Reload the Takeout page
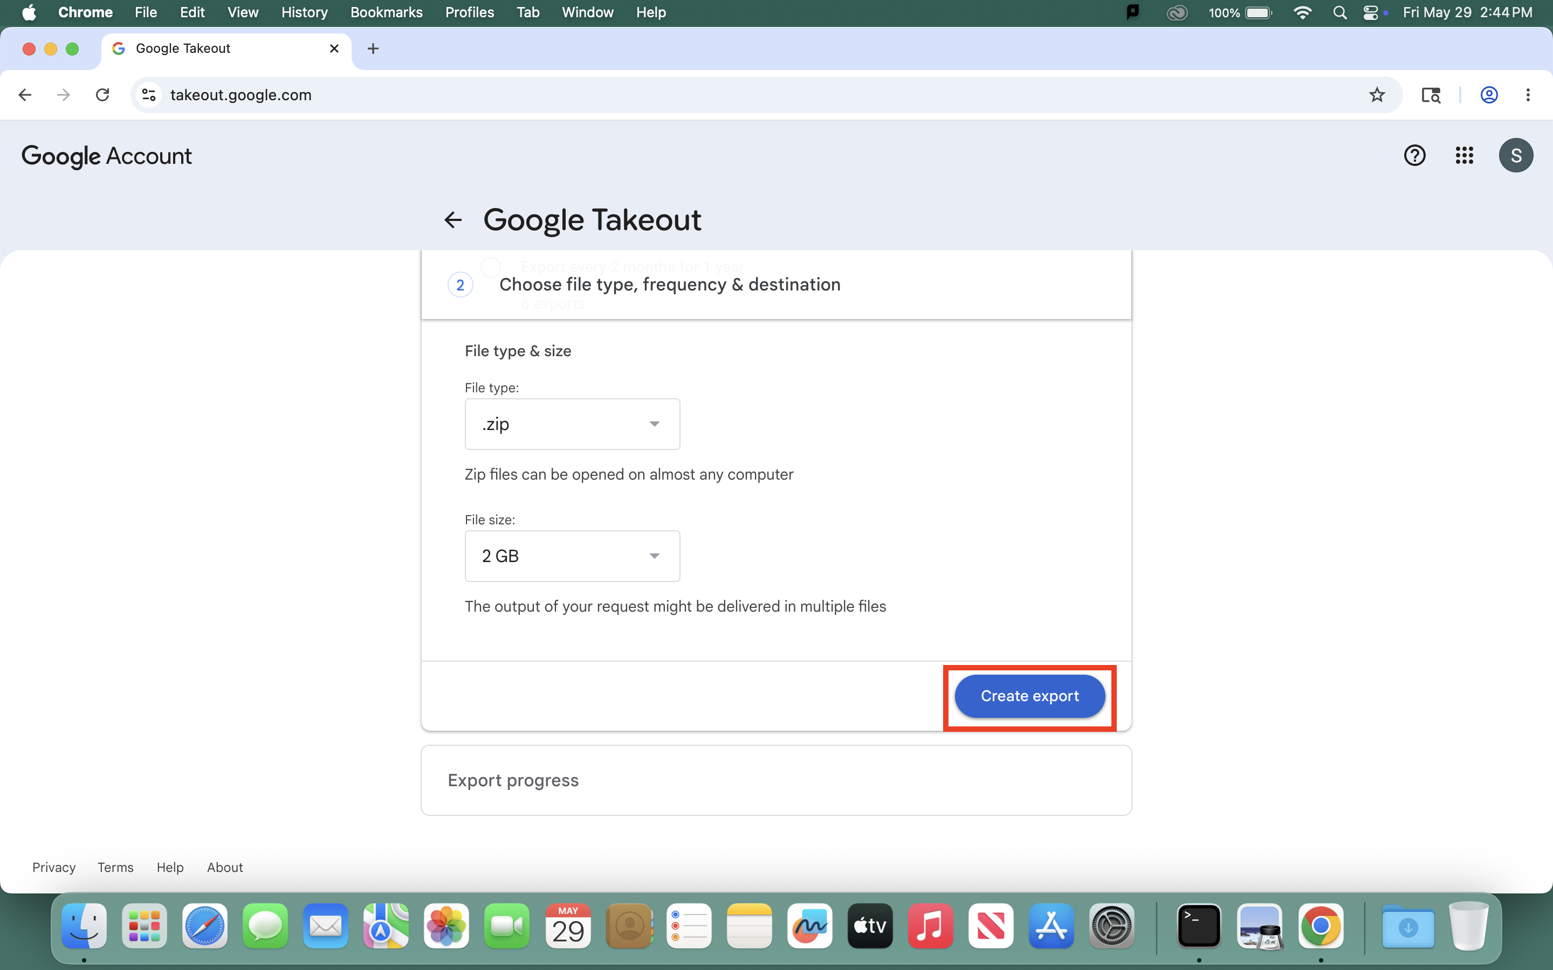This screenshot has width=1553, height=970. 102,95
